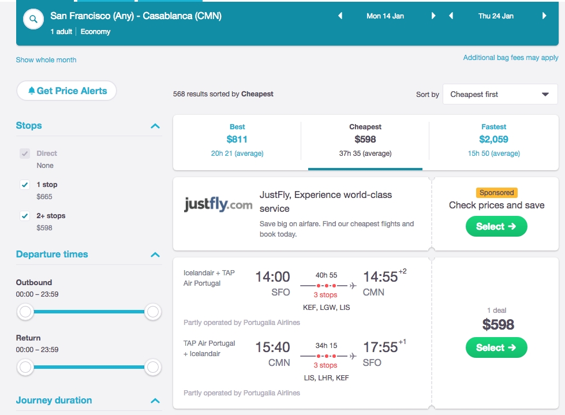Switch to the Fastest $2,059 tab
This screenshot has height=415, width=565.
click(493, 140)
